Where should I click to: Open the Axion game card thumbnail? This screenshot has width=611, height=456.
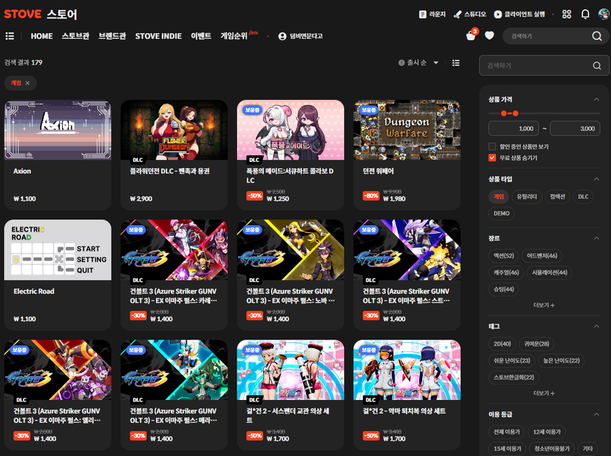coord(58,130)
